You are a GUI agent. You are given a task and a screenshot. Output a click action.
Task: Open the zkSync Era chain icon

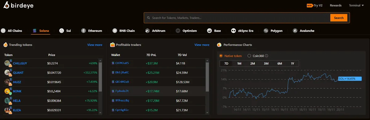[234, 31]
